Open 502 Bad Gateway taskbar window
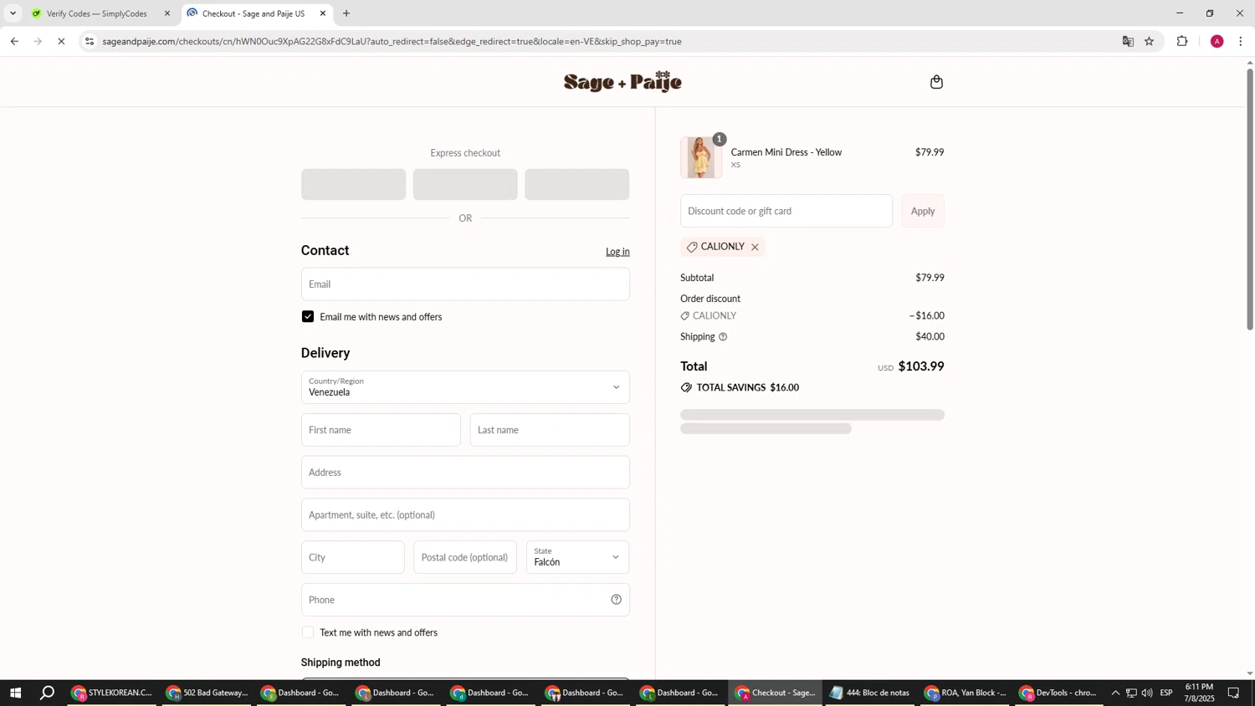 [207, 693]
